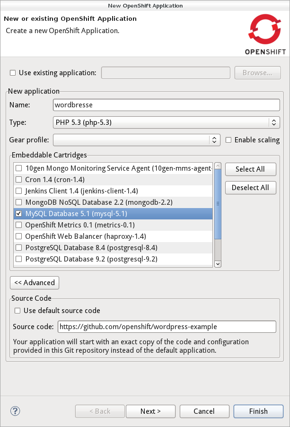This screenshot has width=290, height=427.
Task: Tick the PostgreSQL Database 8.4 checkbox
Action: click(18, 248)
